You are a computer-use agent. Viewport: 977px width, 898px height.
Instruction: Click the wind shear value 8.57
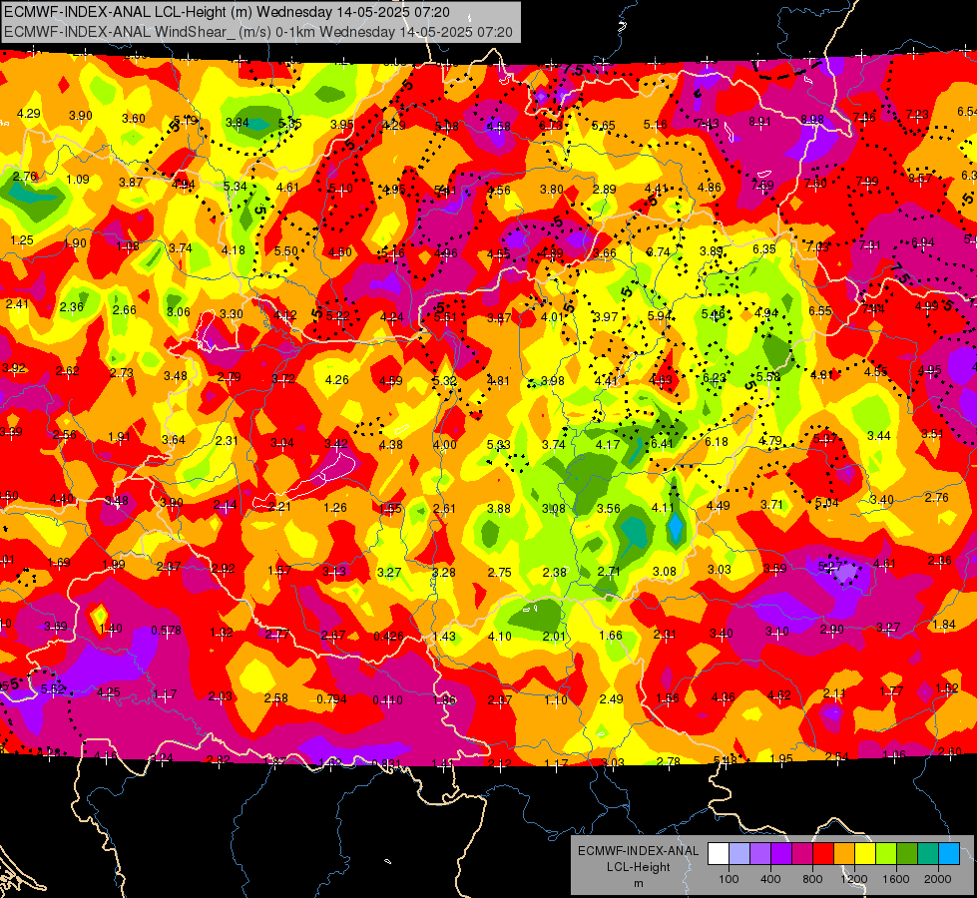tap(920, 179)
